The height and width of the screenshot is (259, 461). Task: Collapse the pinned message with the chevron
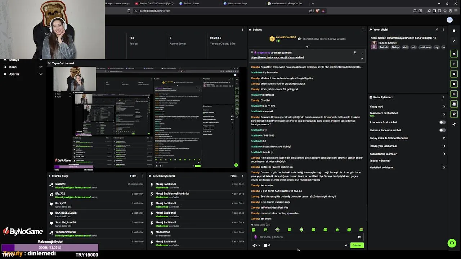[362, 58]
